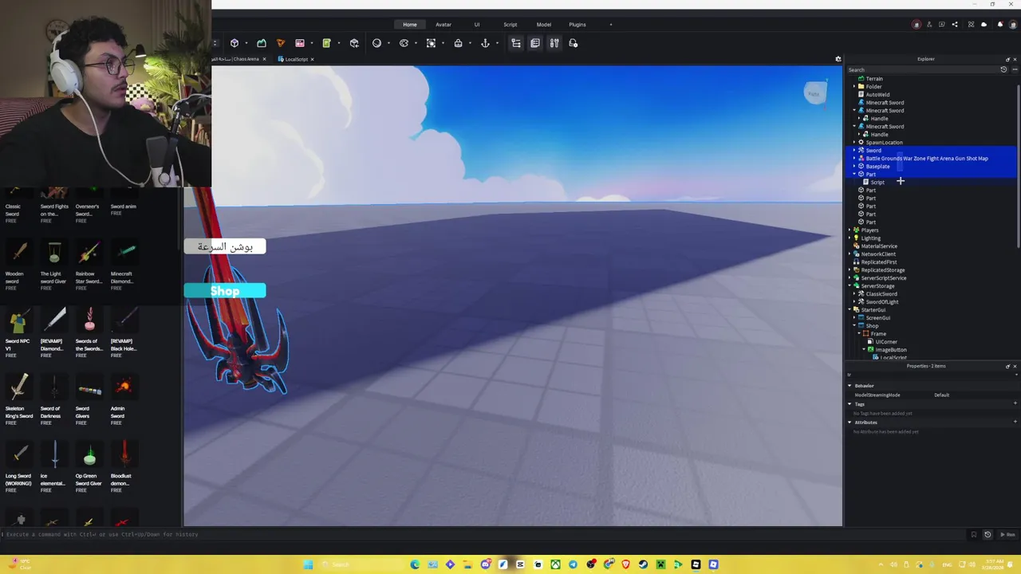Open the dropdown arrow next to the Lock tool
The height and width of the screenshot is (574, 1021).
(470, 43)
